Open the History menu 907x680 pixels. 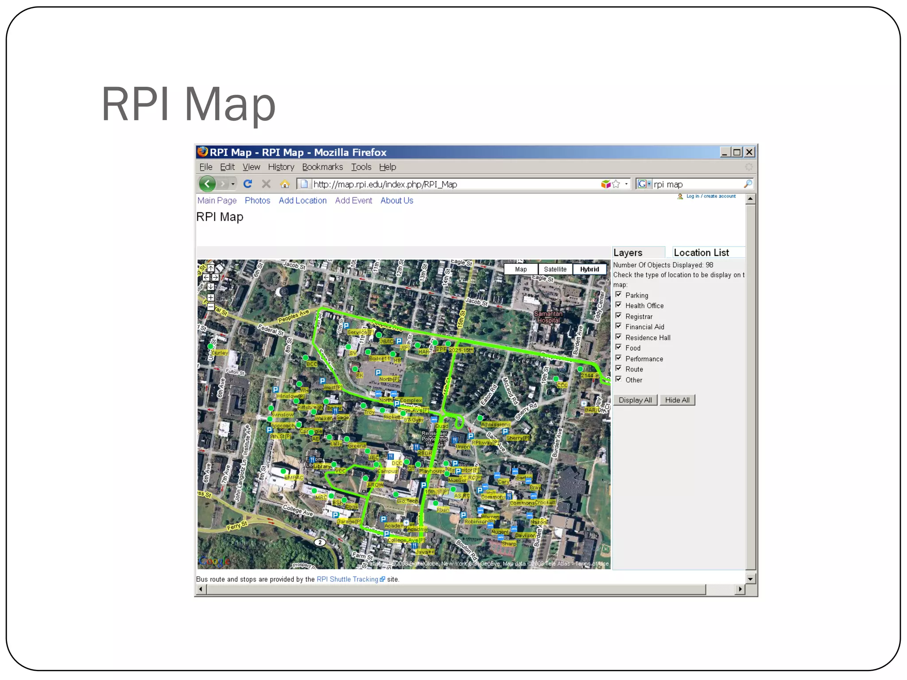pyautogui.click(x=281, y=167)
